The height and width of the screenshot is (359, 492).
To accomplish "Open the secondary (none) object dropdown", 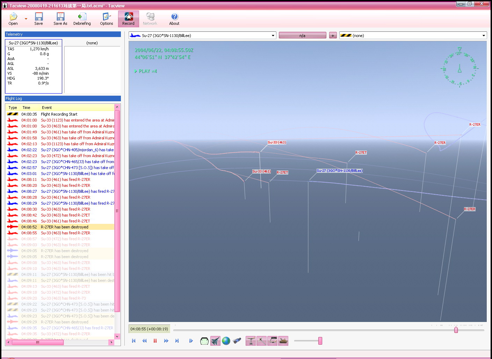I will (x=484, y=36).
